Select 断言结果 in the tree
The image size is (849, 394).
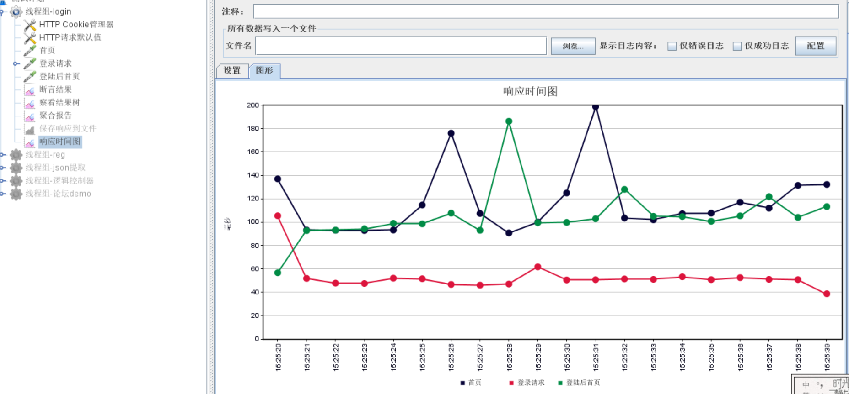(x=55, y=89)
